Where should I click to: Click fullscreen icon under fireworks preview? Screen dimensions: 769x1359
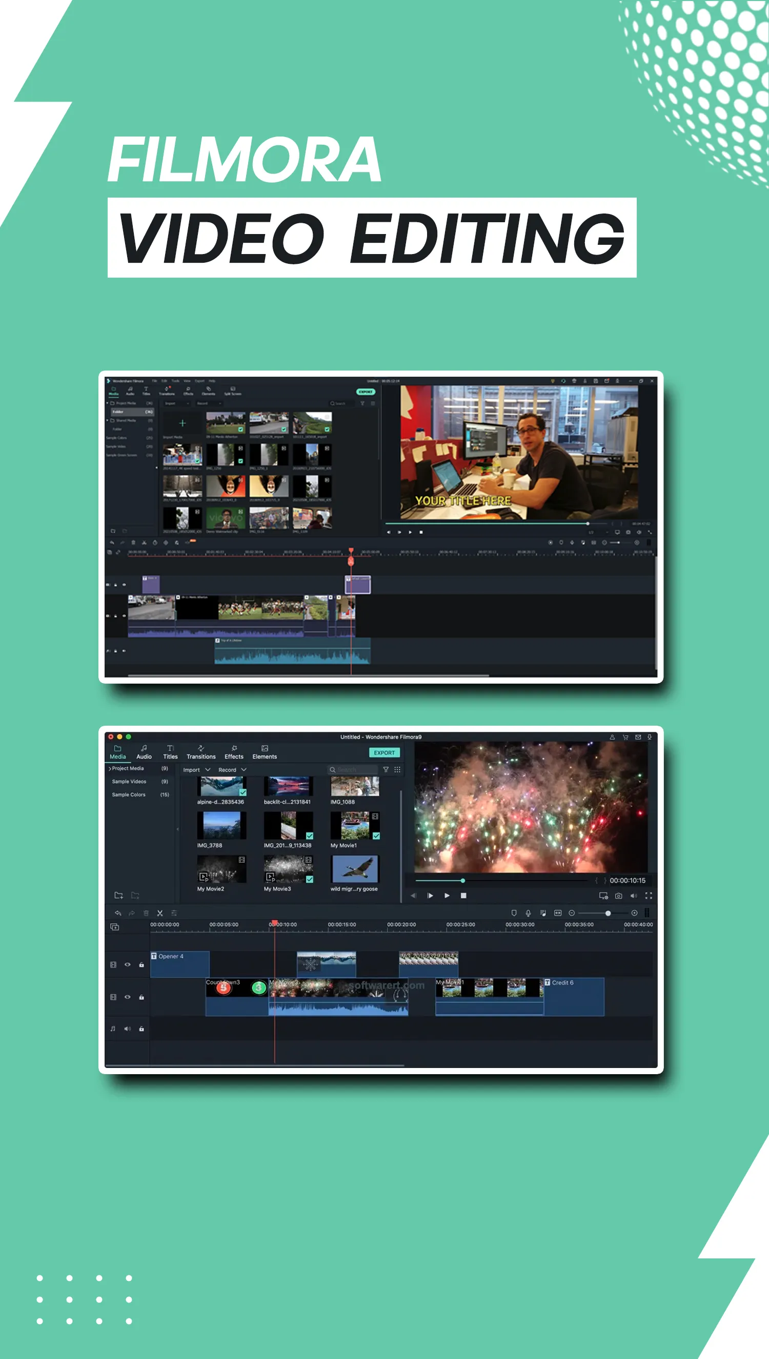[649, 896]
